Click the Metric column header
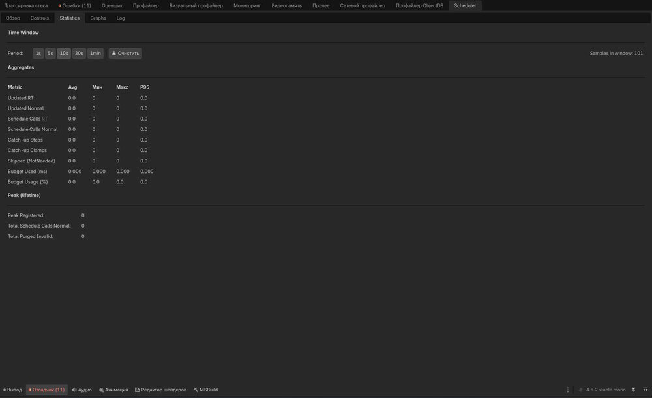652x398 pixels. click(x=15, y=87)
